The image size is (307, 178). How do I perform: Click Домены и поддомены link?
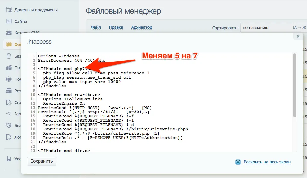[x=36, y=10]
